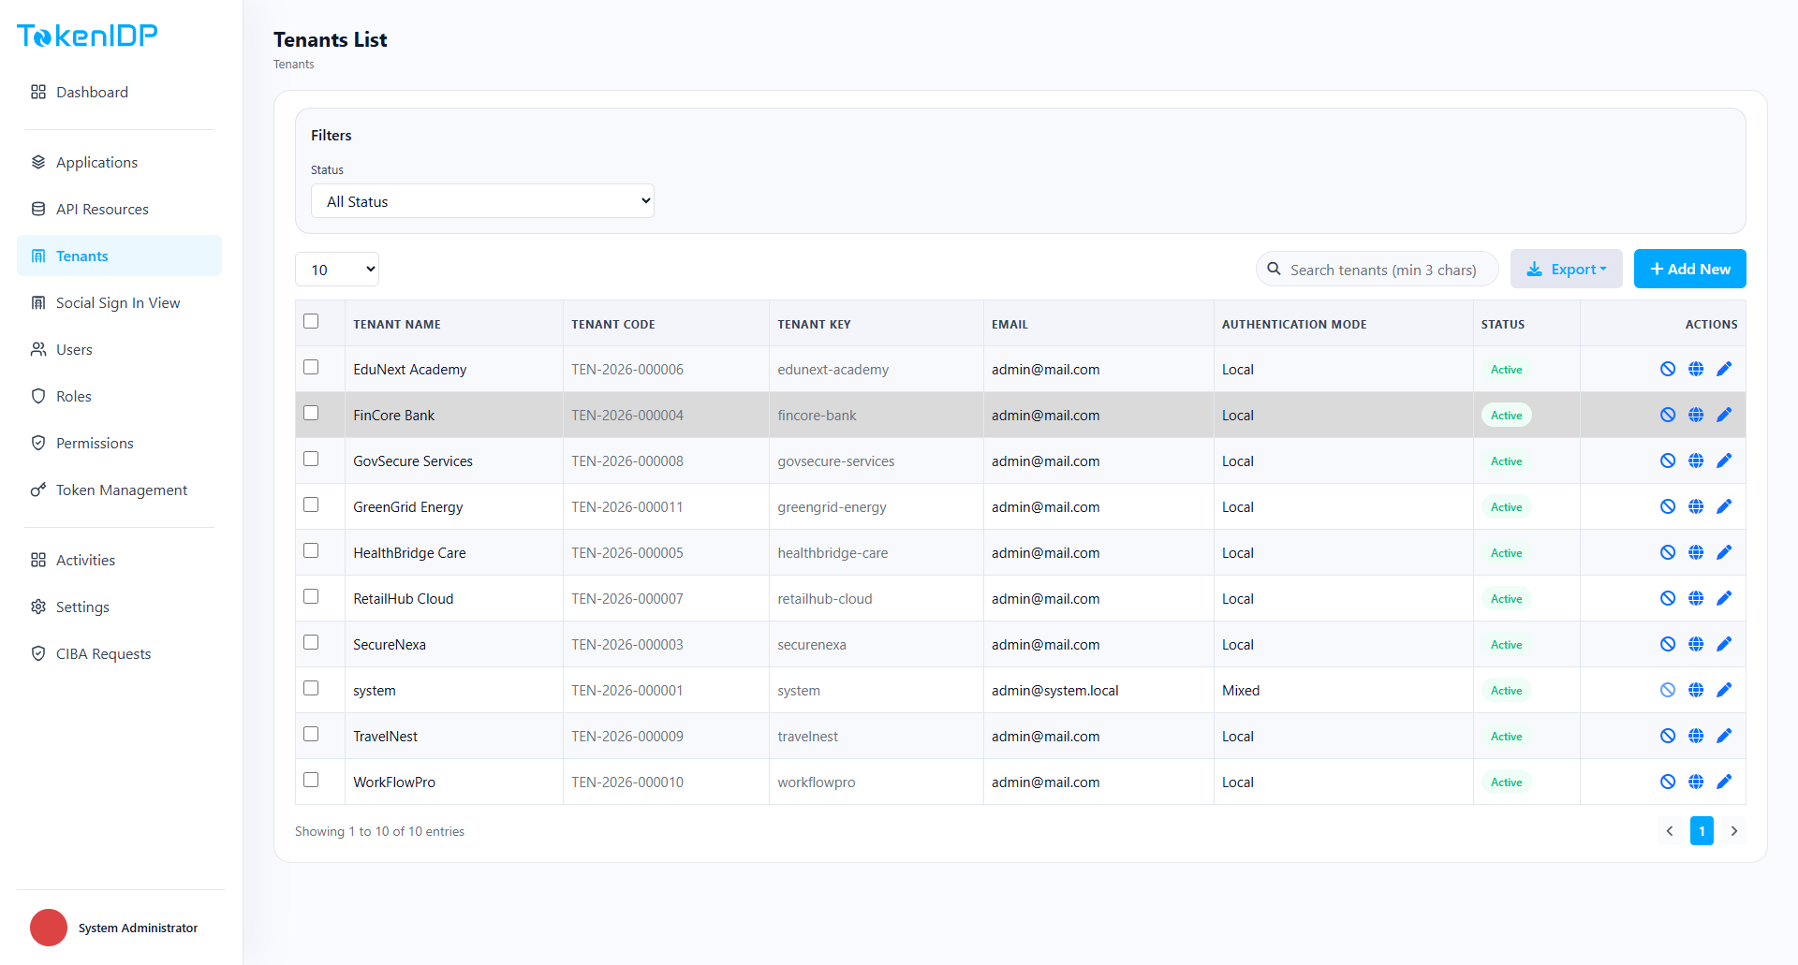The height and width of the screenshot is (965, 1798).
Task: Check the GovSecure Services row checkbox
Action: pos(311,459)
